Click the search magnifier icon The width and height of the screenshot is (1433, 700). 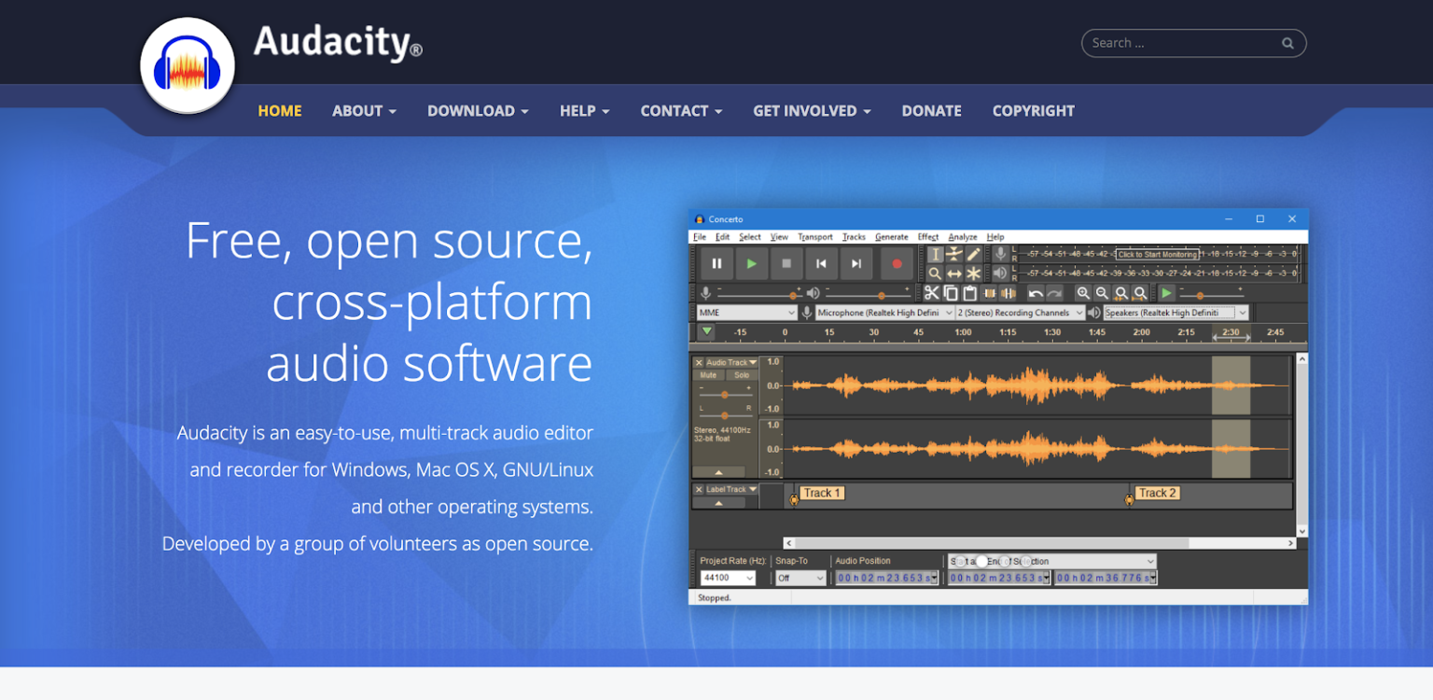pos(1287,43)
